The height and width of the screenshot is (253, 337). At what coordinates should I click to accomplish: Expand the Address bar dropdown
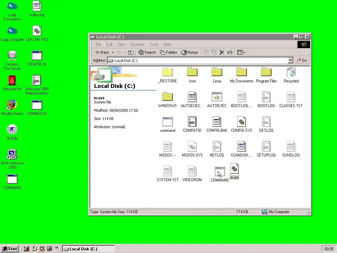(x=290, y=61)
